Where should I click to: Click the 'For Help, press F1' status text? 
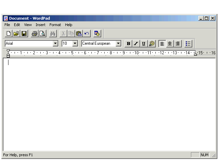point(18,155)
